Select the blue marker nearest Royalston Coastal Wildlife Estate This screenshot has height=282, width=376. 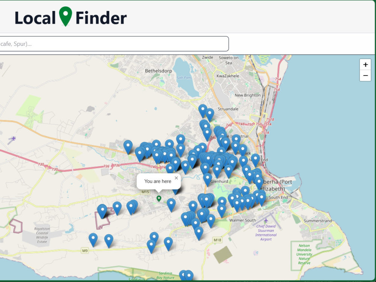tap(93, 240)
